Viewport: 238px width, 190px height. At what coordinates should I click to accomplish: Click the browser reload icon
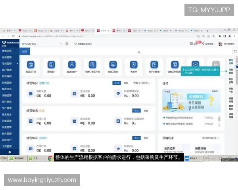point(13,36)
